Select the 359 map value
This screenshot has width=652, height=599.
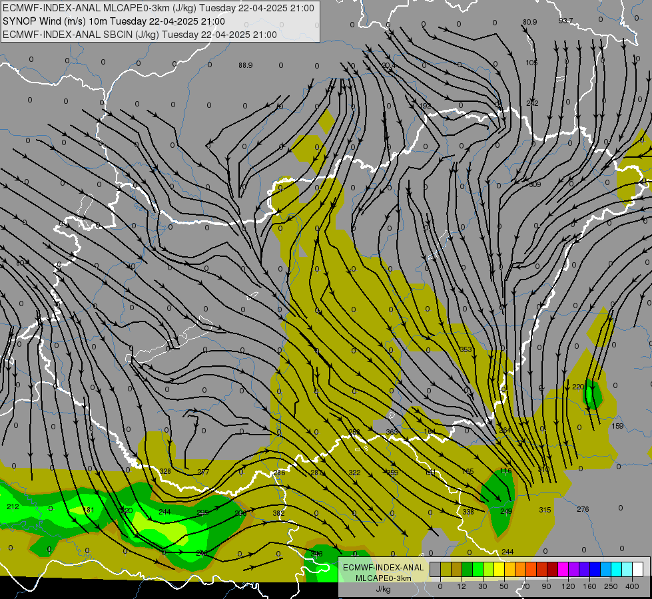[392, 473]
